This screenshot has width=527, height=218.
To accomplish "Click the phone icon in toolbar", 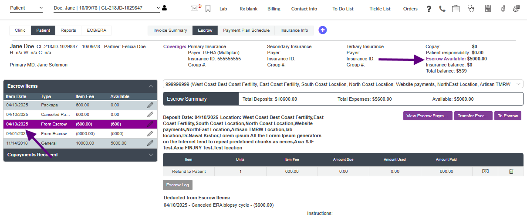I will pos(442,9).
